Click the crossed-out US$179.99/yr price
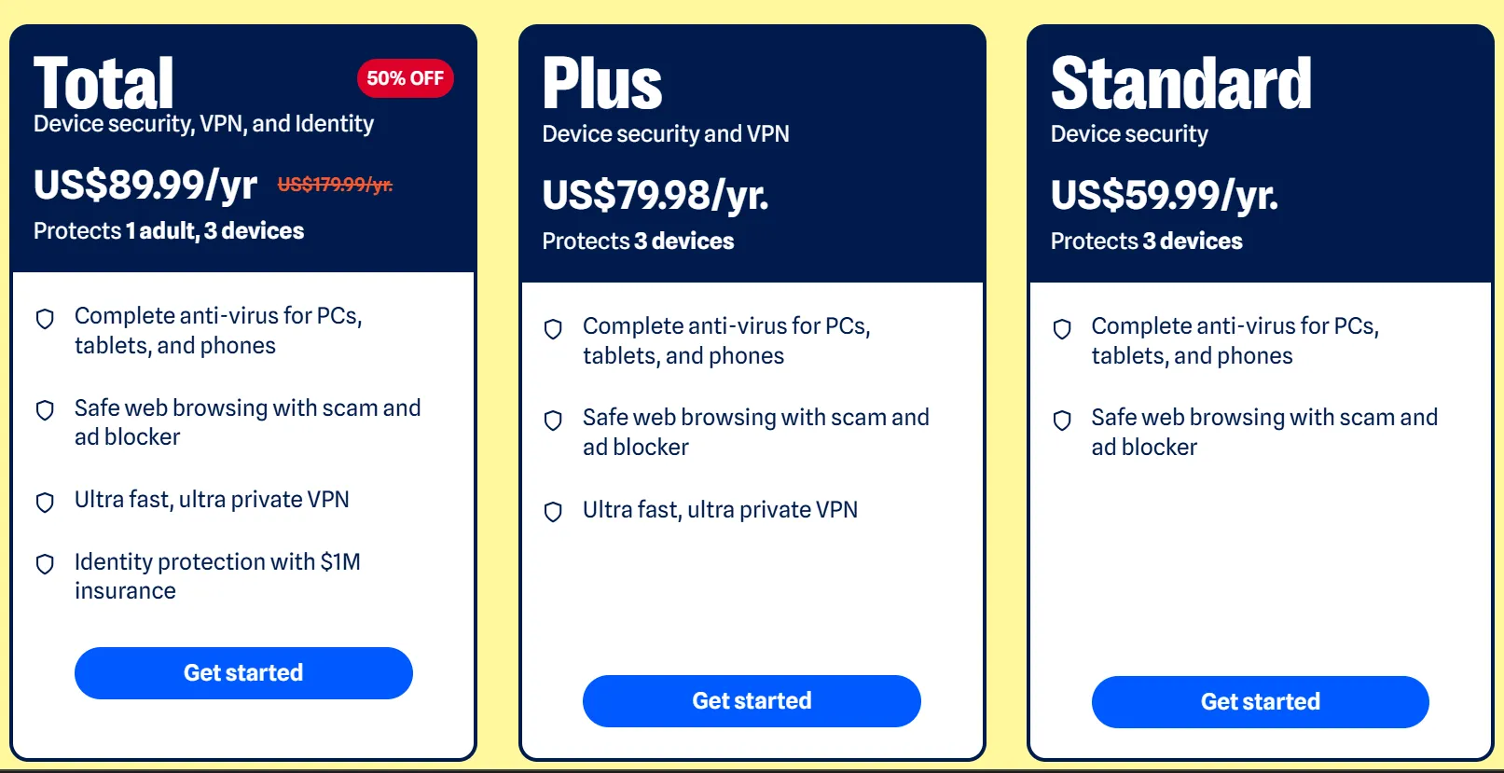Viewport: 1504px width, 773px height. pyautogui.click(x=335, y=185)
